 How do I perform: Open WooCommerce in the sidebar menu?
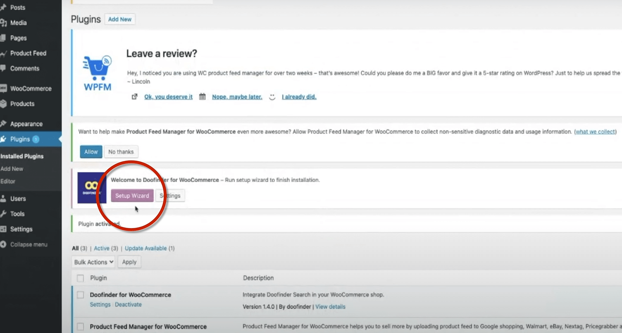tap(31, 89)
